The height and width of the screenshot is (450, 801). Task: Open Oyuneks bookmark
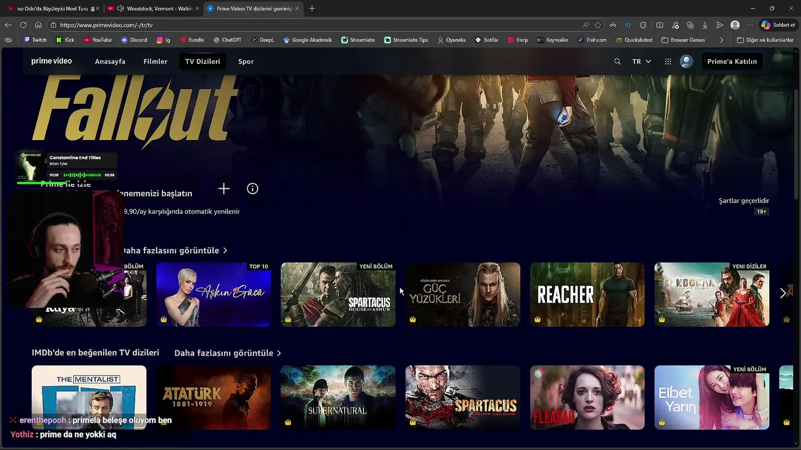point(451,39)
